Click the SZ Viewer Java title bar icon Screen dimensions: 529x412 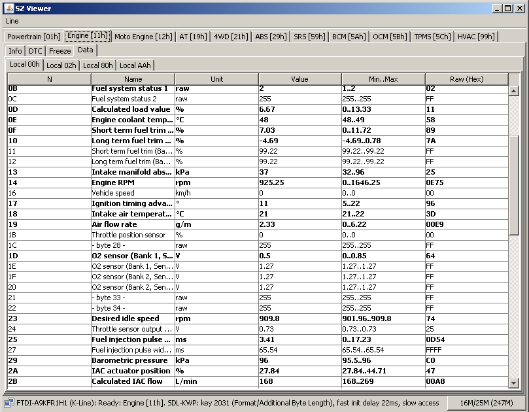9,8
